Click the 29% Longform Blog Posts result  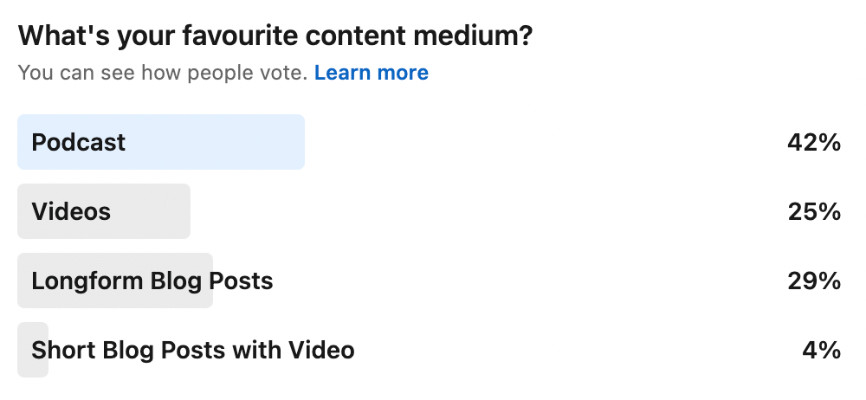coord(814,281)
